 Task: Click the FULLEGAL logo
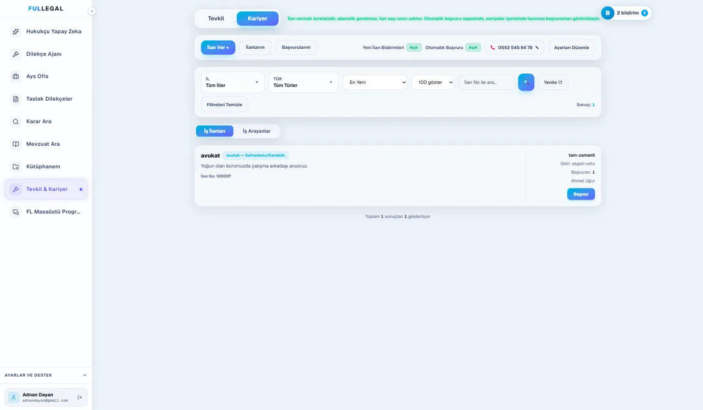(x=46, y=9)
